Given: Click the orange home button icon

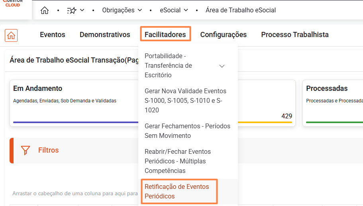Looking at the screenshot, I should click(11, 35).
